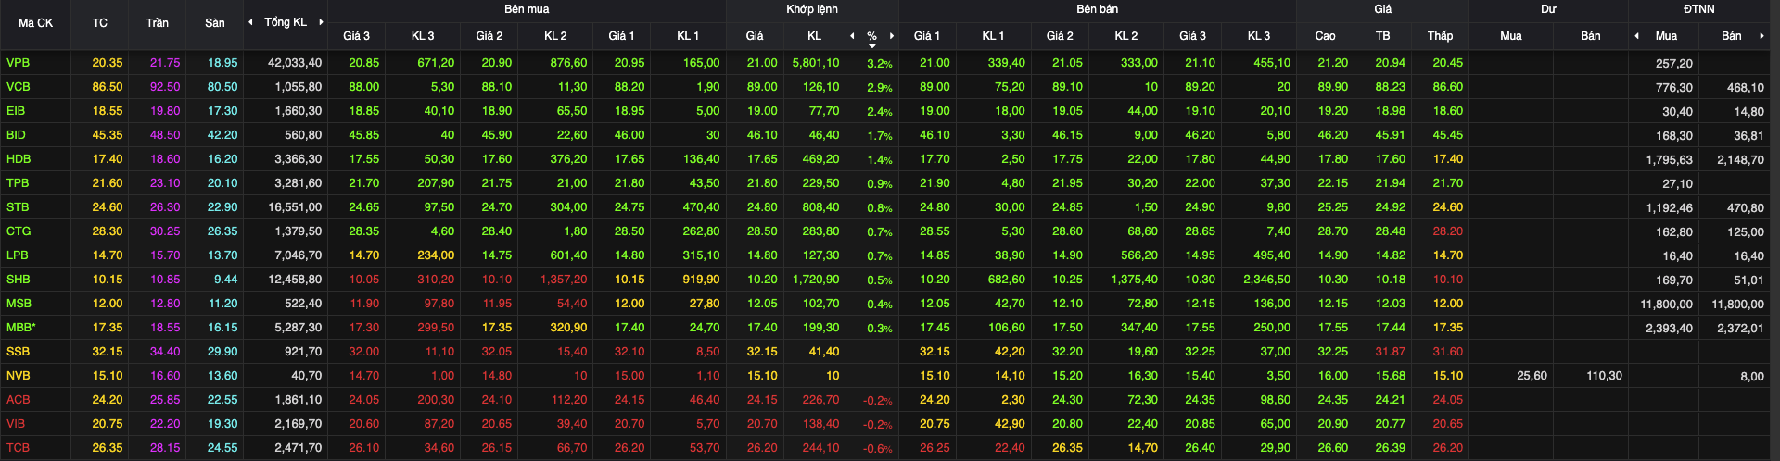
Task: Open VCB ticker symbol
Action: click(x=19, y=87)
